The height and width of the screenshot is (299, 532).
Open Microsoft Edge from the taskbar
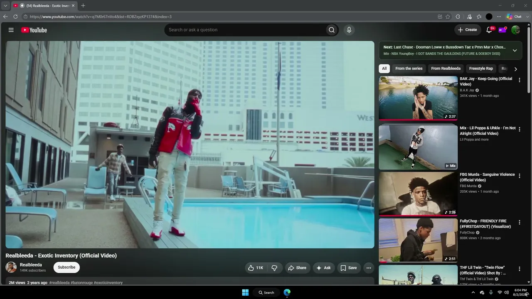(x=287, y=292)
